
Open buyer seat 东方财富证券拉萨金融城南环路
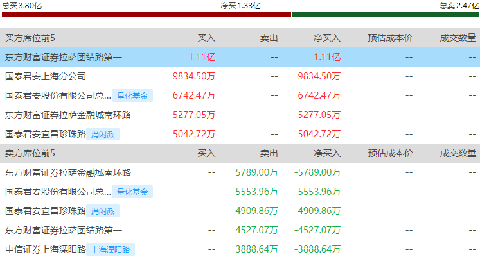(x=68, y=115)
